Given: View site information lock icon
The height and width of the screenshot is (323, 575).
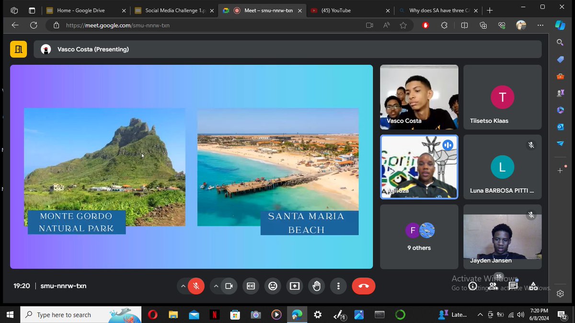Looking at the screenshot, I should point(56,25).
